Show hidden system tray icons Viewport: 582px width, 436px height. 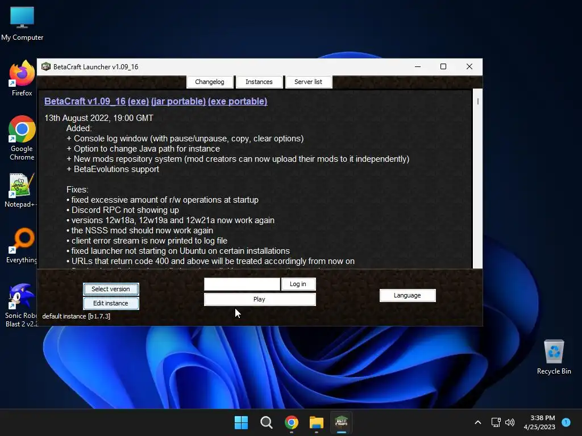click(x=478, y=422)
